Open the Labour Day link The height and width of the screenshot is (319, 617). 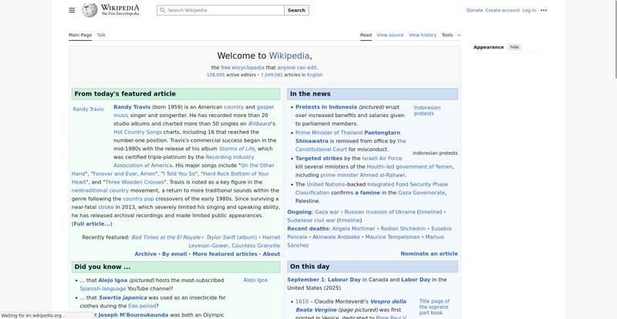344,280
